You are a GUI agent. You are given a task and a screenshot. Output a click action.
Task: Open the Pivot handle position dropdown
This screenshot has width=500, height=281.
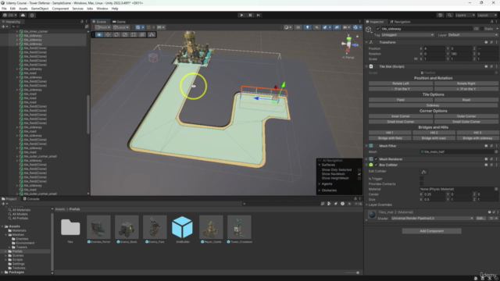pyautogui.click(x=102, y=27)
